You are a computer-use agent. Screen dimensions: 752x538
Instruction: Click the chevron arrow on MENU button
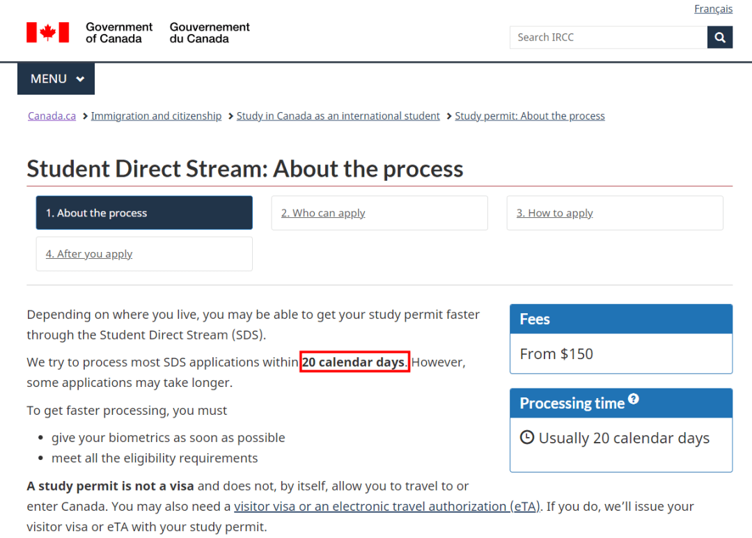pyautogui.click(x=80, y=79)
